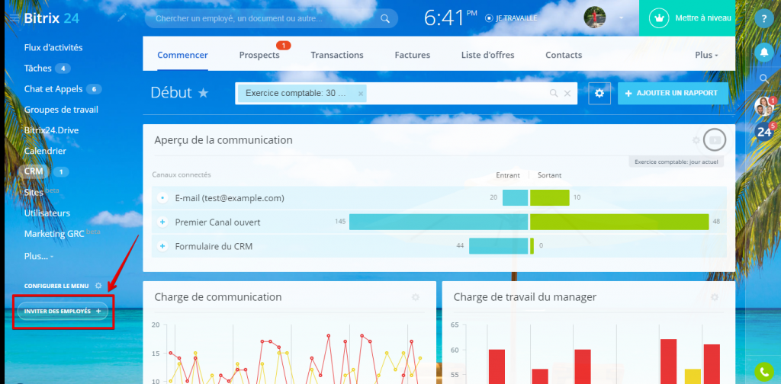Click the outgoing bar of E-mail row (10)

[x=549, y=198]
